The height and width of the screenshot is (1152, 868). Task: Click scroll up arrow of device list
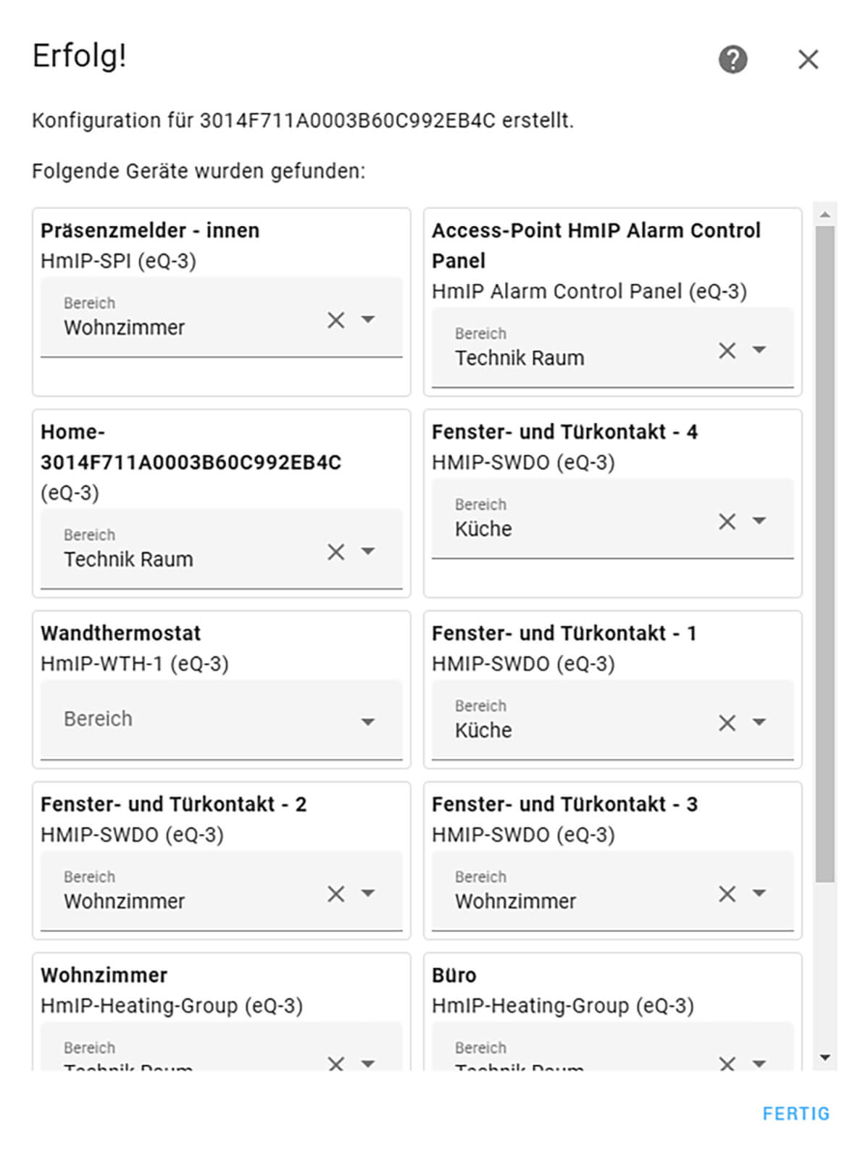825,214
